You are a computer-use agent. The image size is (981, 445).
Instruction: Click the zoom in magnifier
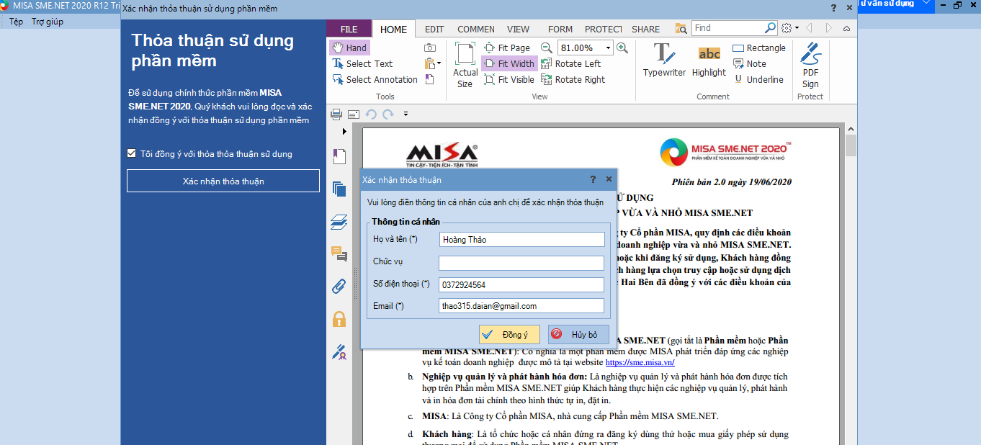tap(622, 48)
